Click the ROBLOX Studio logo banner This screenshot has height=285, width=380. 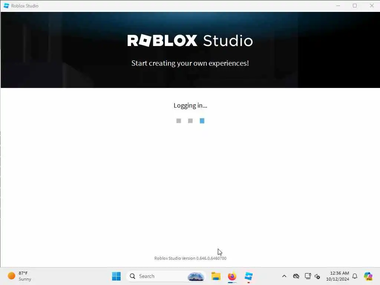tap(190, 40)
